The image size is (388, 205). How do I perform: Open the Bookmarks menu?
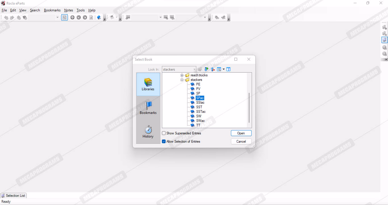click(x=52, y=10)
